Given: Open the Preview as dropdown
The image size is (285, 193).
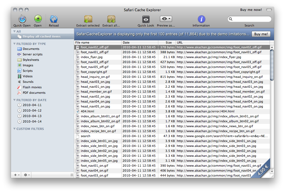Looking at the screenshot, I should [166, 19].
